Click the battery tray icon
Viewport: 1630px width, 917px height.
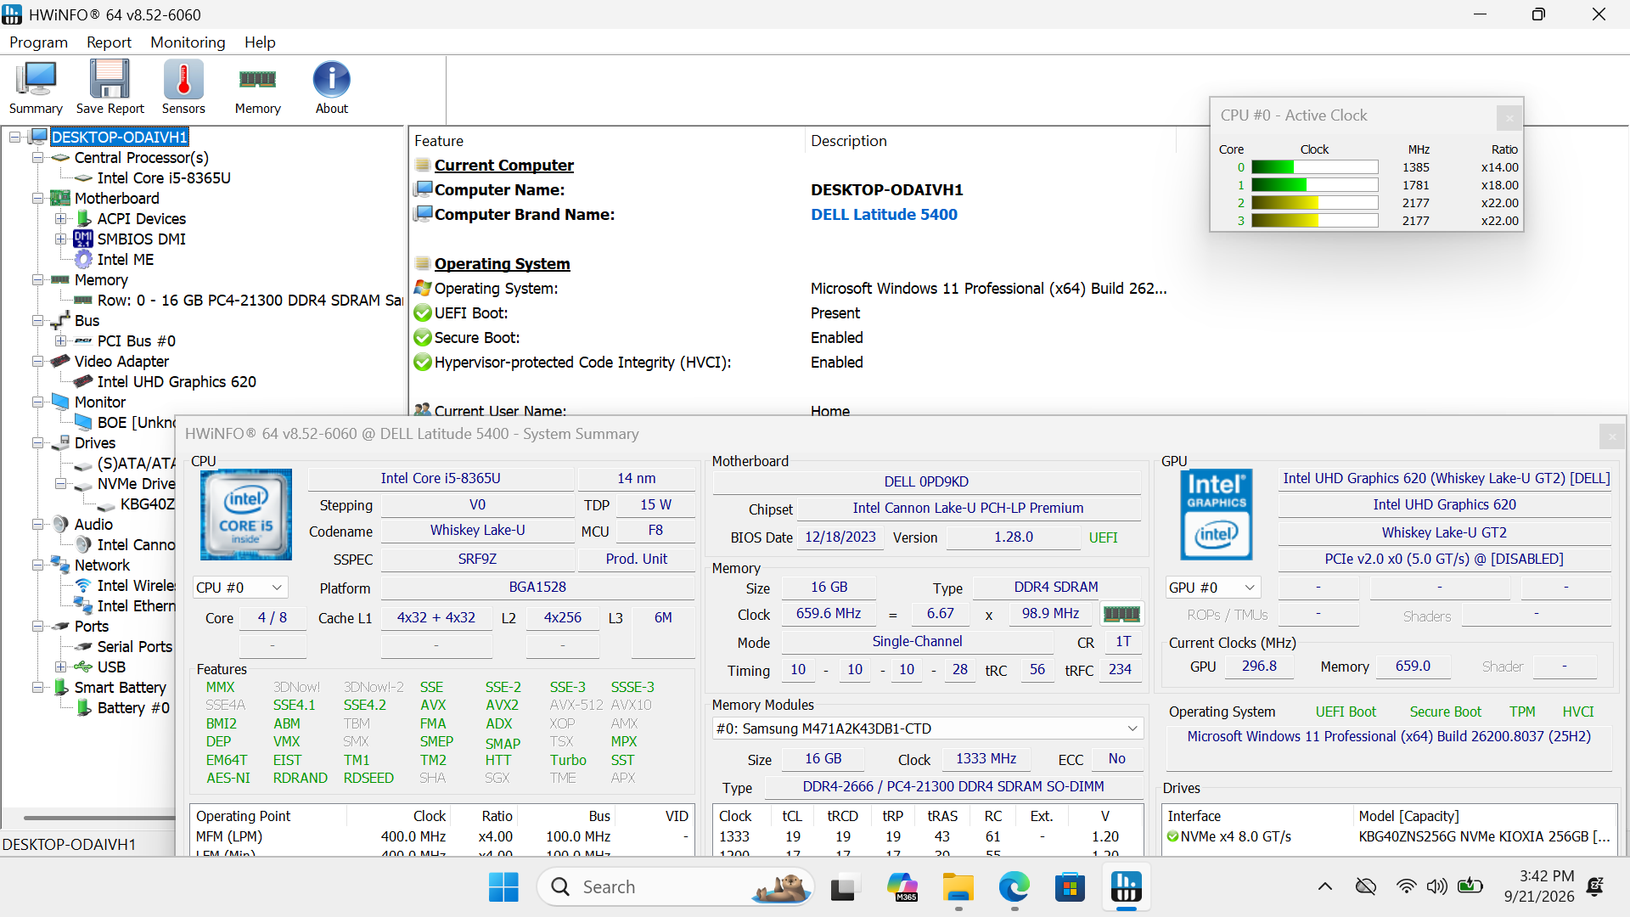1470,887
